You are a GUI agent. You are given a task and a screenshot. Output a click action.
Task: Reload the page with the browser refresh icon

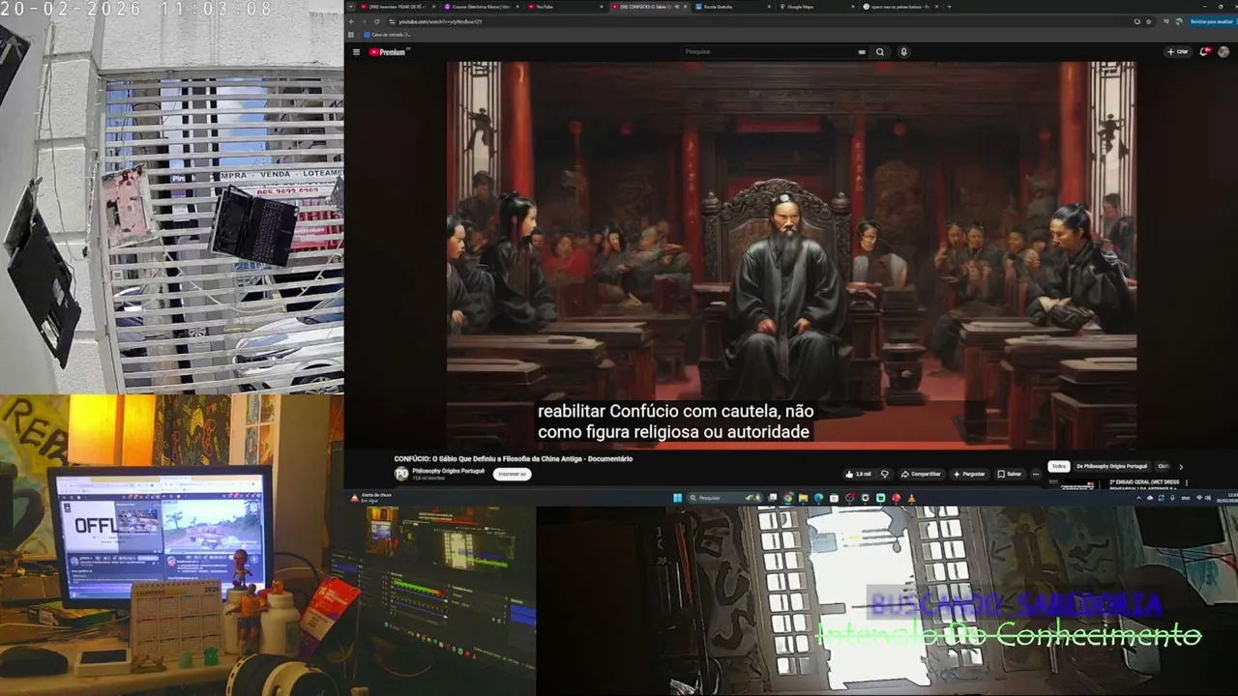pos(376,21)
